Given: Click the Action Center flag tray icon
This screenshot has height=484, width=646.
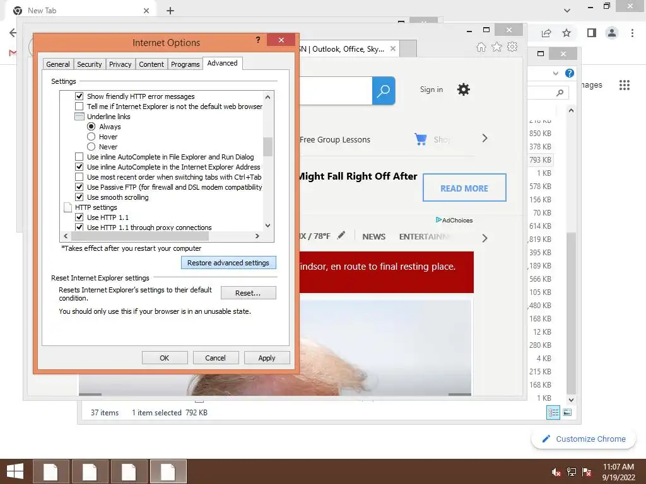Looking at the screenshot, I should click(587, 472).
